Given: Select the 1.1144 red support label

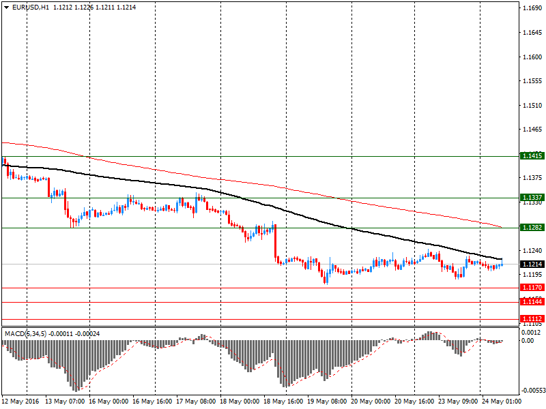Looking at the screenshot, I should point(532,301).
